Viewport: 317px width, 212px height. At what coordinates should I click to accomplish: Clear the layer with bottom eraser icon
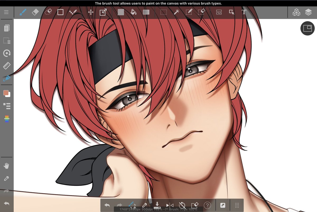point(195,205)
